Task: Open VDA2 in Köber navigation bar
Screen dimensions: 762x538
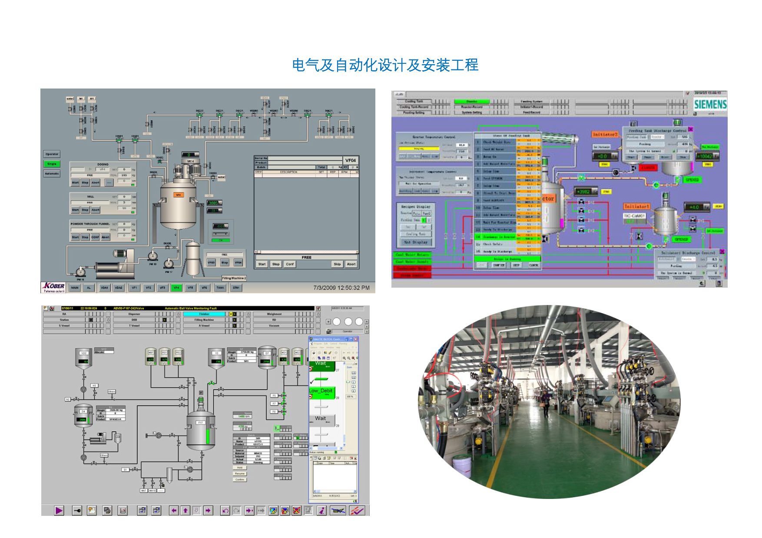Action: (x=119, y=288)
